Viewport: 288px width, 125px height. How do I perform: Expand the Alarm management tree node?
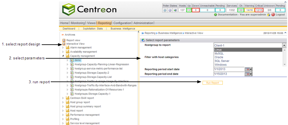pos(63,47)
